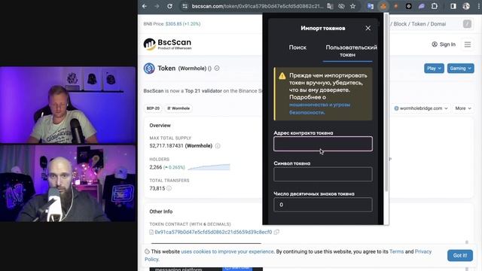The width and height of the screenshot is (482, 271).
Task: Click the BscScan logo
Action: click(167, 44)
